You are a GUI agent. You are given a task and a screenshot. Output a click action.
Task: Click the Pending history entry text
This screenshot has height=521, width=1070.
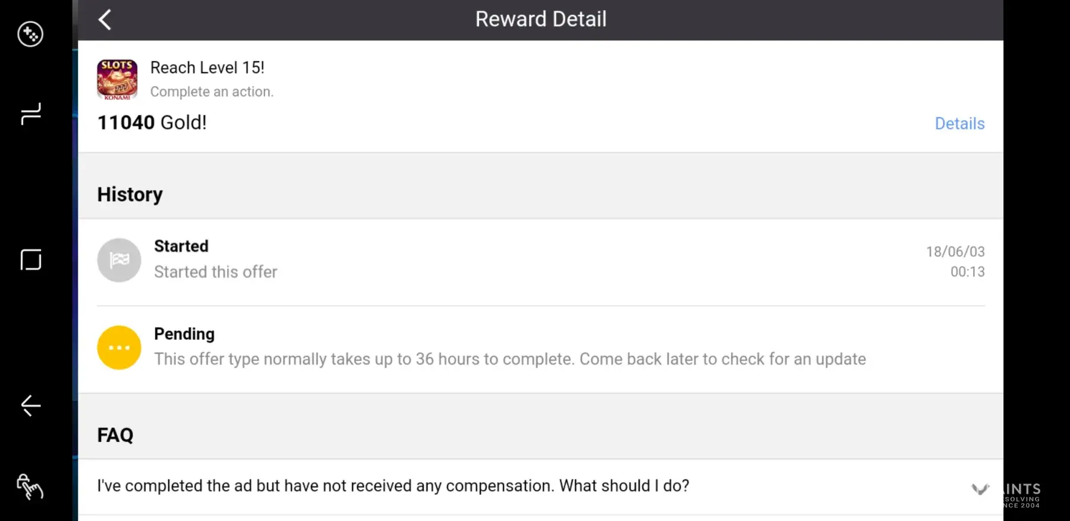(509, 359)
